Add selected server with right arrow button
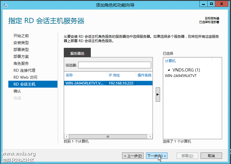The image size is (231, 164). pos(158,95)
